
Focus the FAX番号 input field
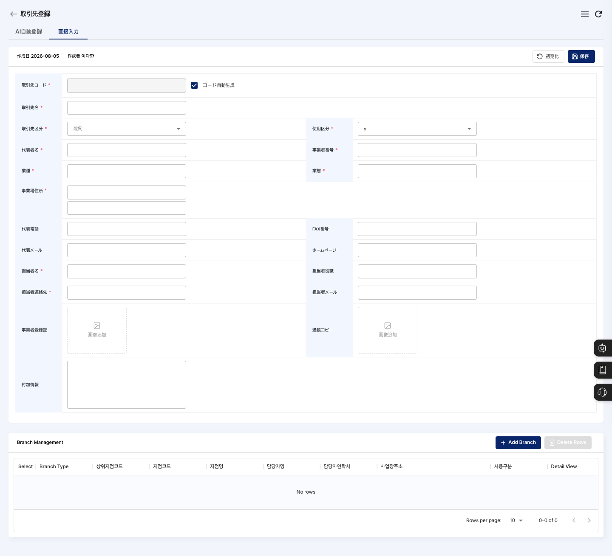click(x=417, y=229)
